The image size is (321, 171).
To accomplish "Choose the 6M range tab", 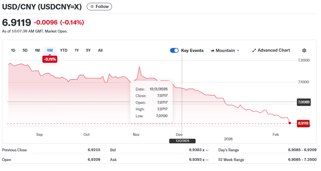I will (50, 50).
